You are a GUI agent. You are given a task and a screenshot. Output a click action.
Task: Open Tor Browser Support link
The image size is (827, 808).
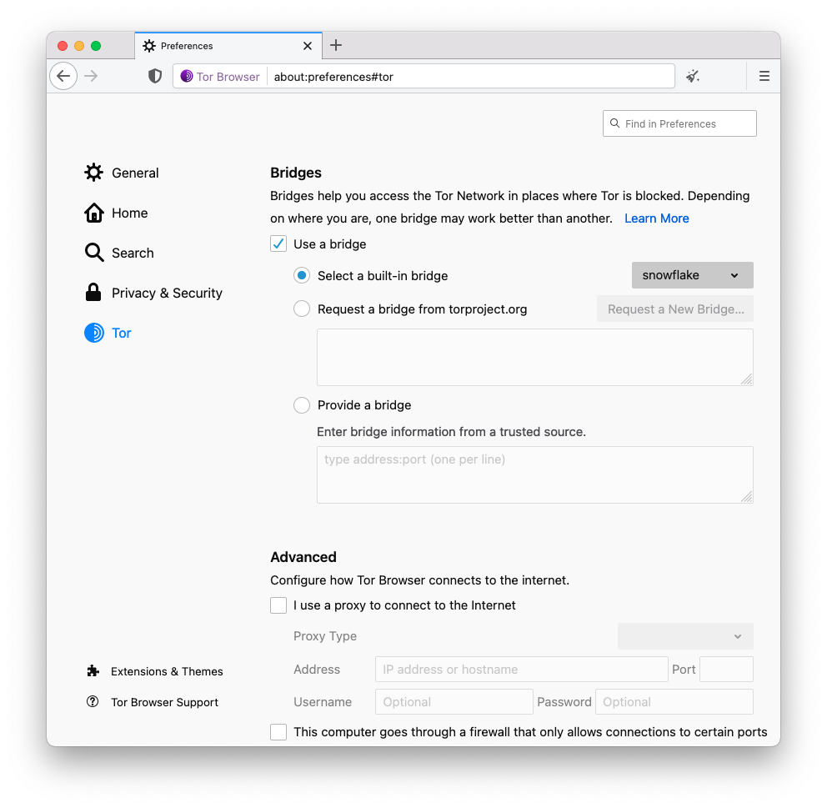164,702
